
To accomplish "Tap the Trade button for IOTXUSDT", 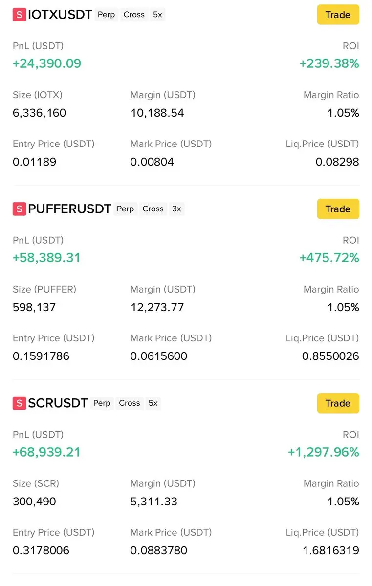I will 338,15.
